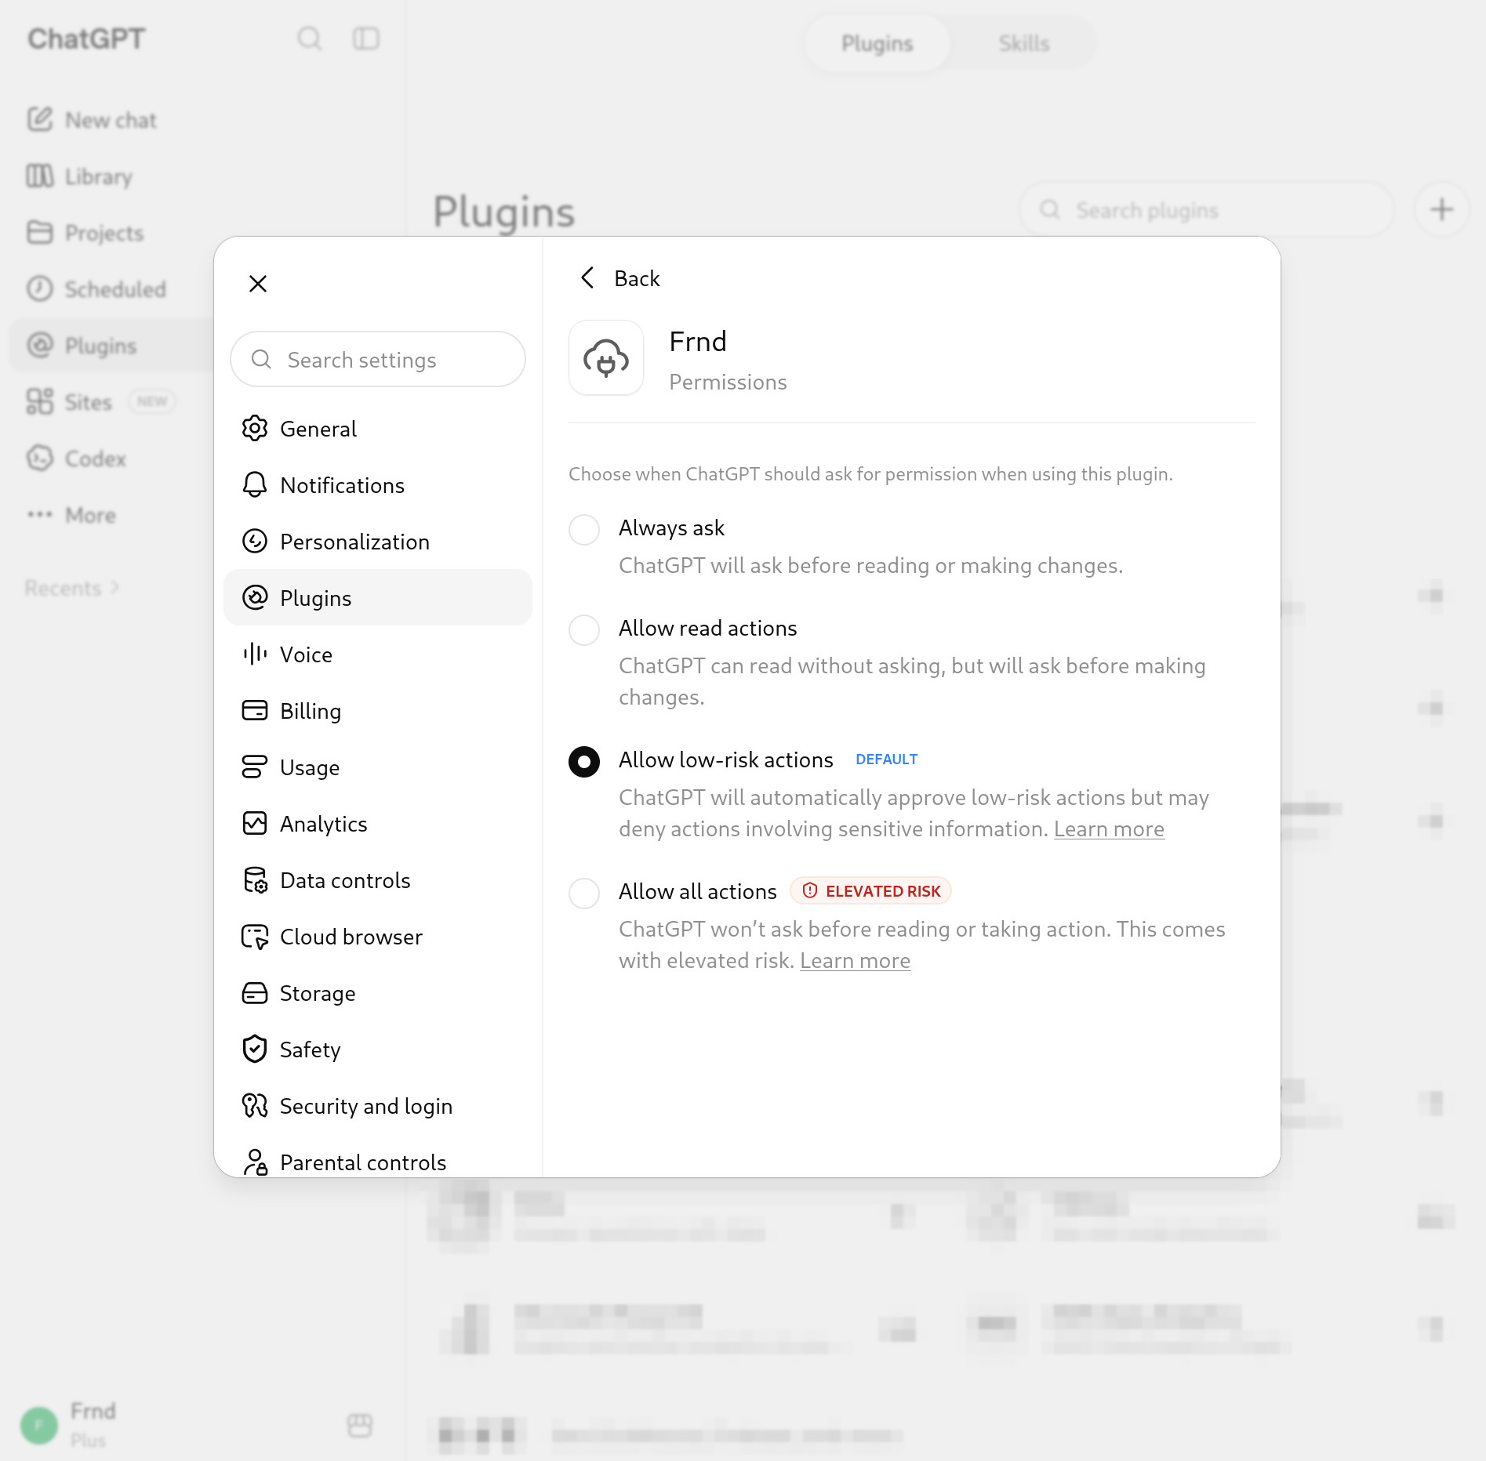Click the Security and login key icon
The width and height of the screenshot is (1486, 1461).
coord(255,1106)
